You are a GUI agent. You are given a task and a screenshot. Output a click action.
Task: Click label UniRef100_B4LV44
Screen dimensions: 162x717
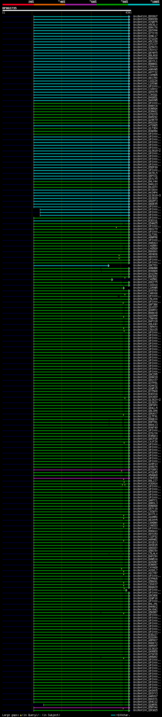[x=145, y=182]
